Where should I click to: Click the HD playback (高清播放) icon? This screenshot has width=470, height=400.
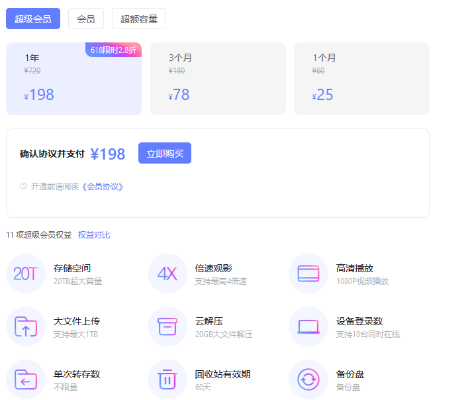pyautogui.click(x=308, y=274)
